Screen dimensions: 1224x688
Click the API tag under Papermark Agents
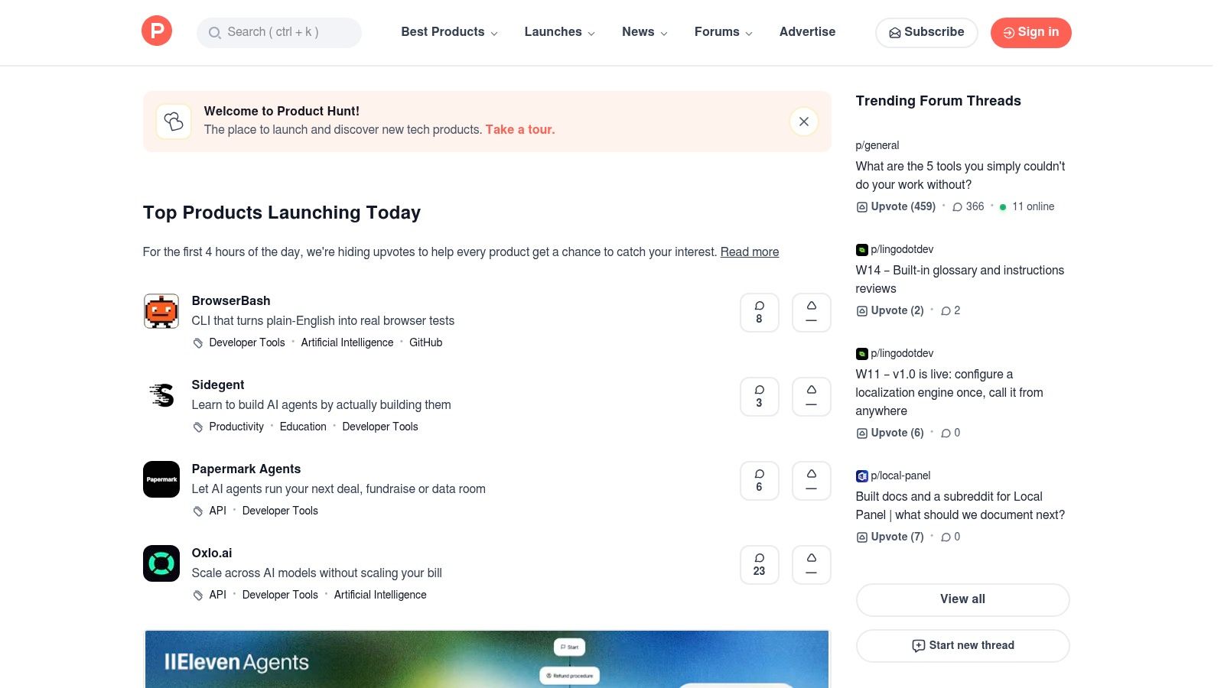(218, 511)
